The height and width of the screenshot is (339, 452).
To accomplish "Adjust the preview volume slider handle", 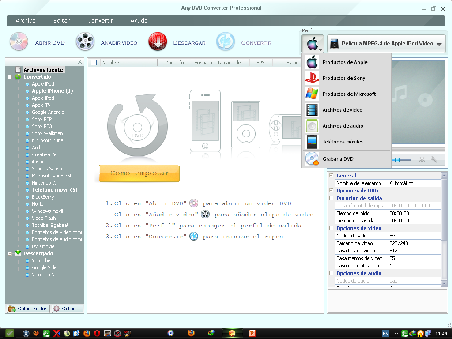I will pyautogui.click(x=398, y=160).
